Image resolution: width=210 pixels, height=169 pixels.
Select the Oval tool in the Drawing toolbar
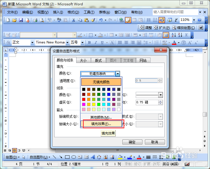click(74, 157)
